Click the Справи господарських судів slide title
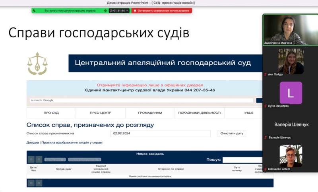318x192 pixels. click(99, 33)
